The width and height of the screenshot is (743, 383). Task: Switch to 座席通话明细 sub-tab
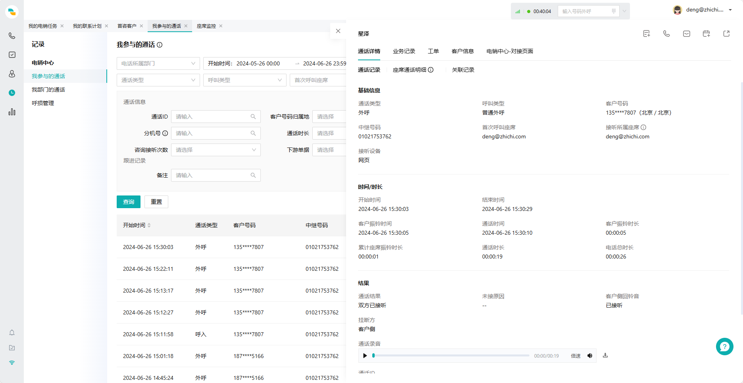point(410,70)
